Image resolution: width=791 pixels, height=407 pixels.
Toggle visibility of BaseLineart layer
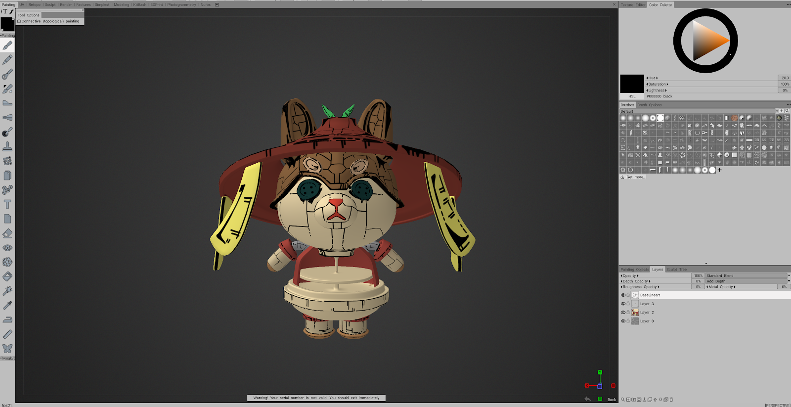tap(623, 295)
